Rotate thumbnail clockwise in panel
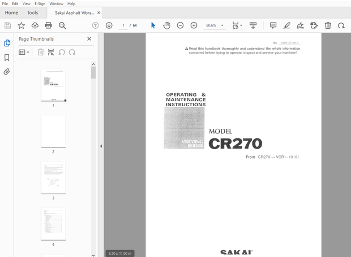This screenshot has height=257, width=351. pos(72,53)
